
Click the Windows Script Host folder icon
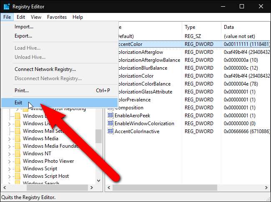point(18,176)
